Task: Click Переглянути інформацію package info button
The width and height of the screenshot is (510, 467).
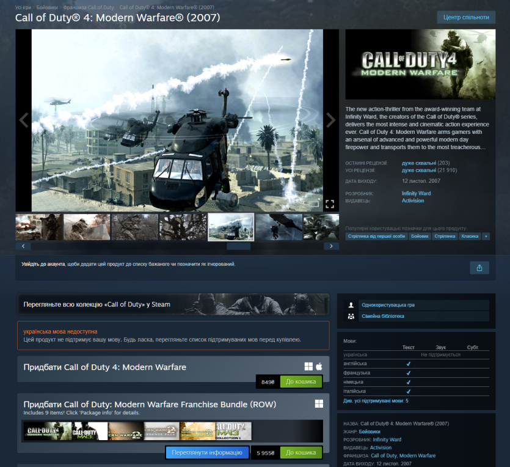Action: [x=207, y=453]
